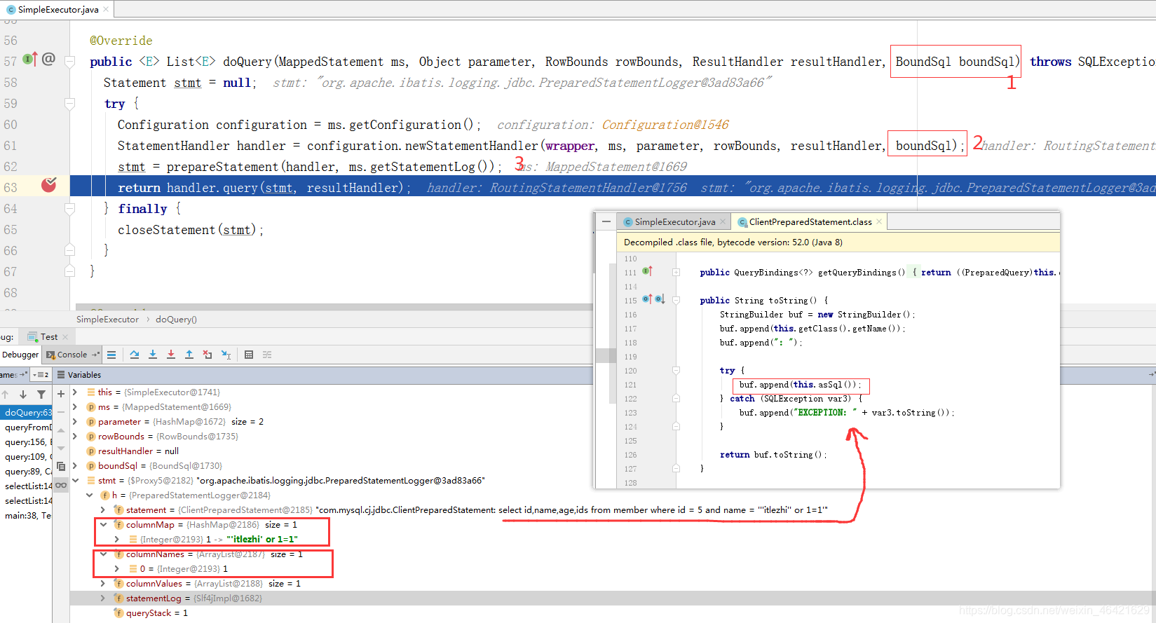
Task: Click the Run to Cursor icon
Action: (x=226, y=355)
